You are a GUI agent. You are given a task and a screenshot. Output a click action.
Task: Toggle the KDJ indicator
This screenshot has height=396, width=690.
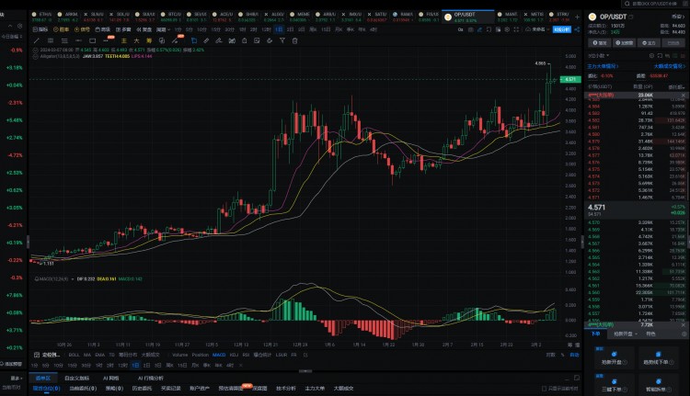click(234, 355)
